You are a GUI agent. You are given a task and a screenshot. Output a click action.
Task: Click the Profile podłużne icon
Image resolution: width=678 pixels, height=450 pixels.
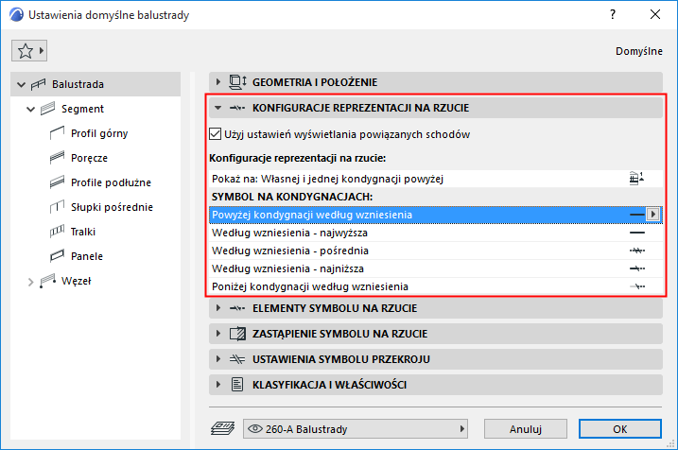57,182
